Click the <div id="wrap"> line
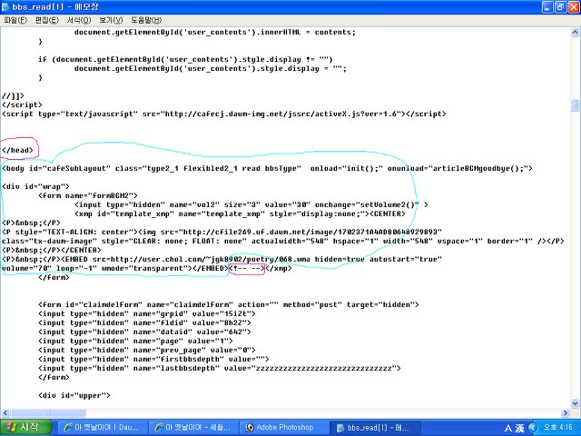This screenshot has height=436, width=581. pyautogui.click(x=35, y=186)
